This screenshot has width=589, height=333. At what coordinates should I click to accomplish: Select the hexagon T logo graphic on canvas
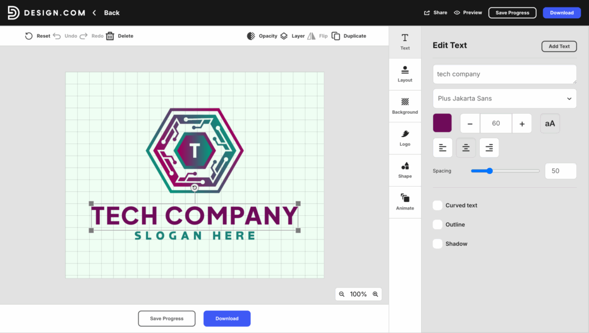pyautogui.click(x=194, y=150)
